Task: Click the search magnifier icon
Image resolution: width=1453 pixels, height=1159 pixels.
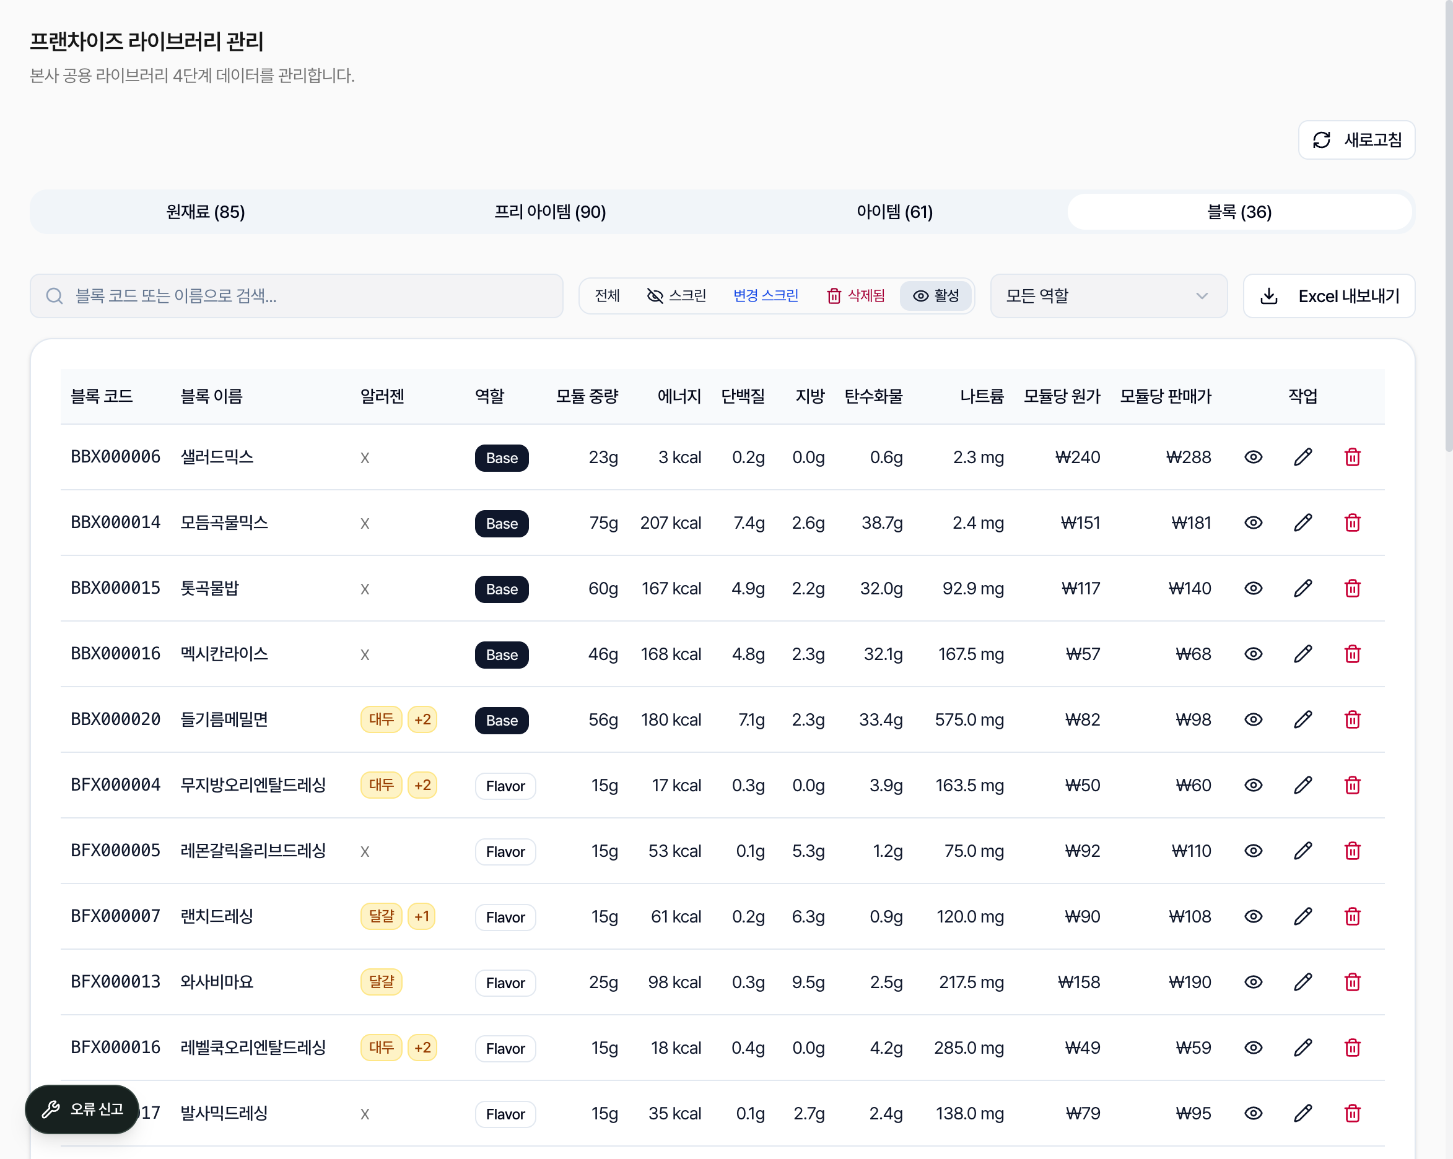Action: (x=55, y=296)
